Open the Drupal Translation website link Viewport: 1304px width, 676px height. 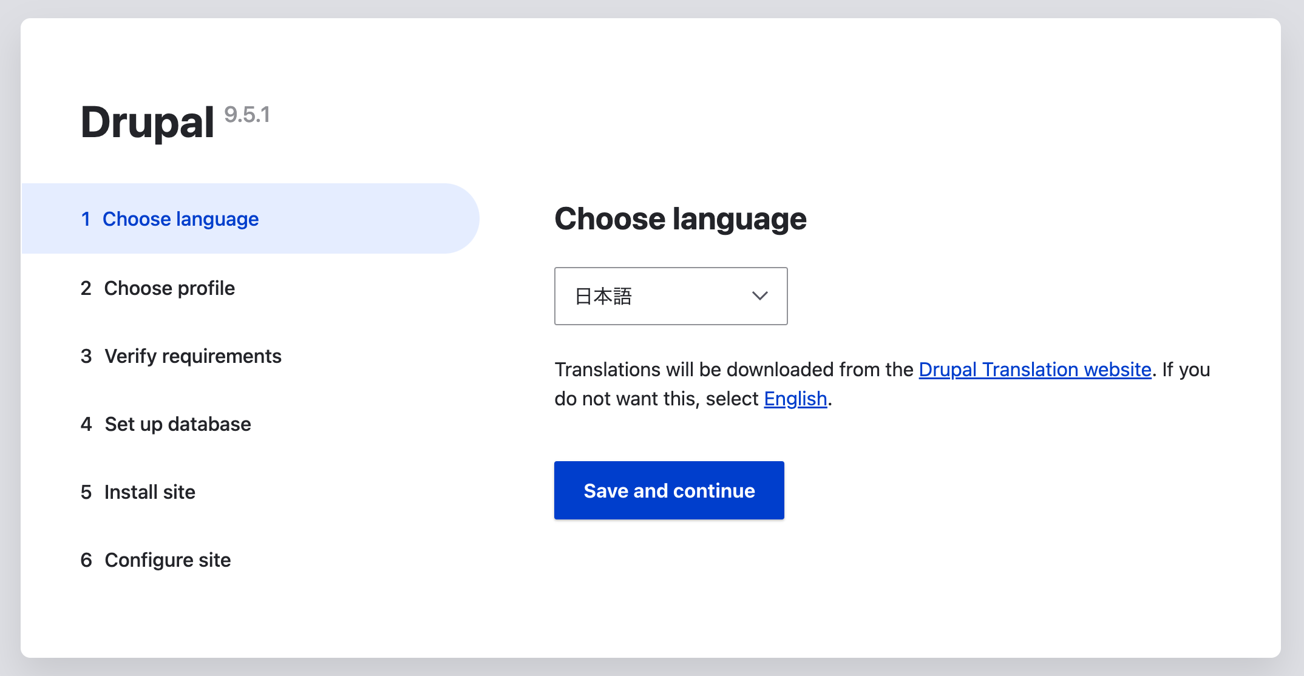(x=1035, y=370)
